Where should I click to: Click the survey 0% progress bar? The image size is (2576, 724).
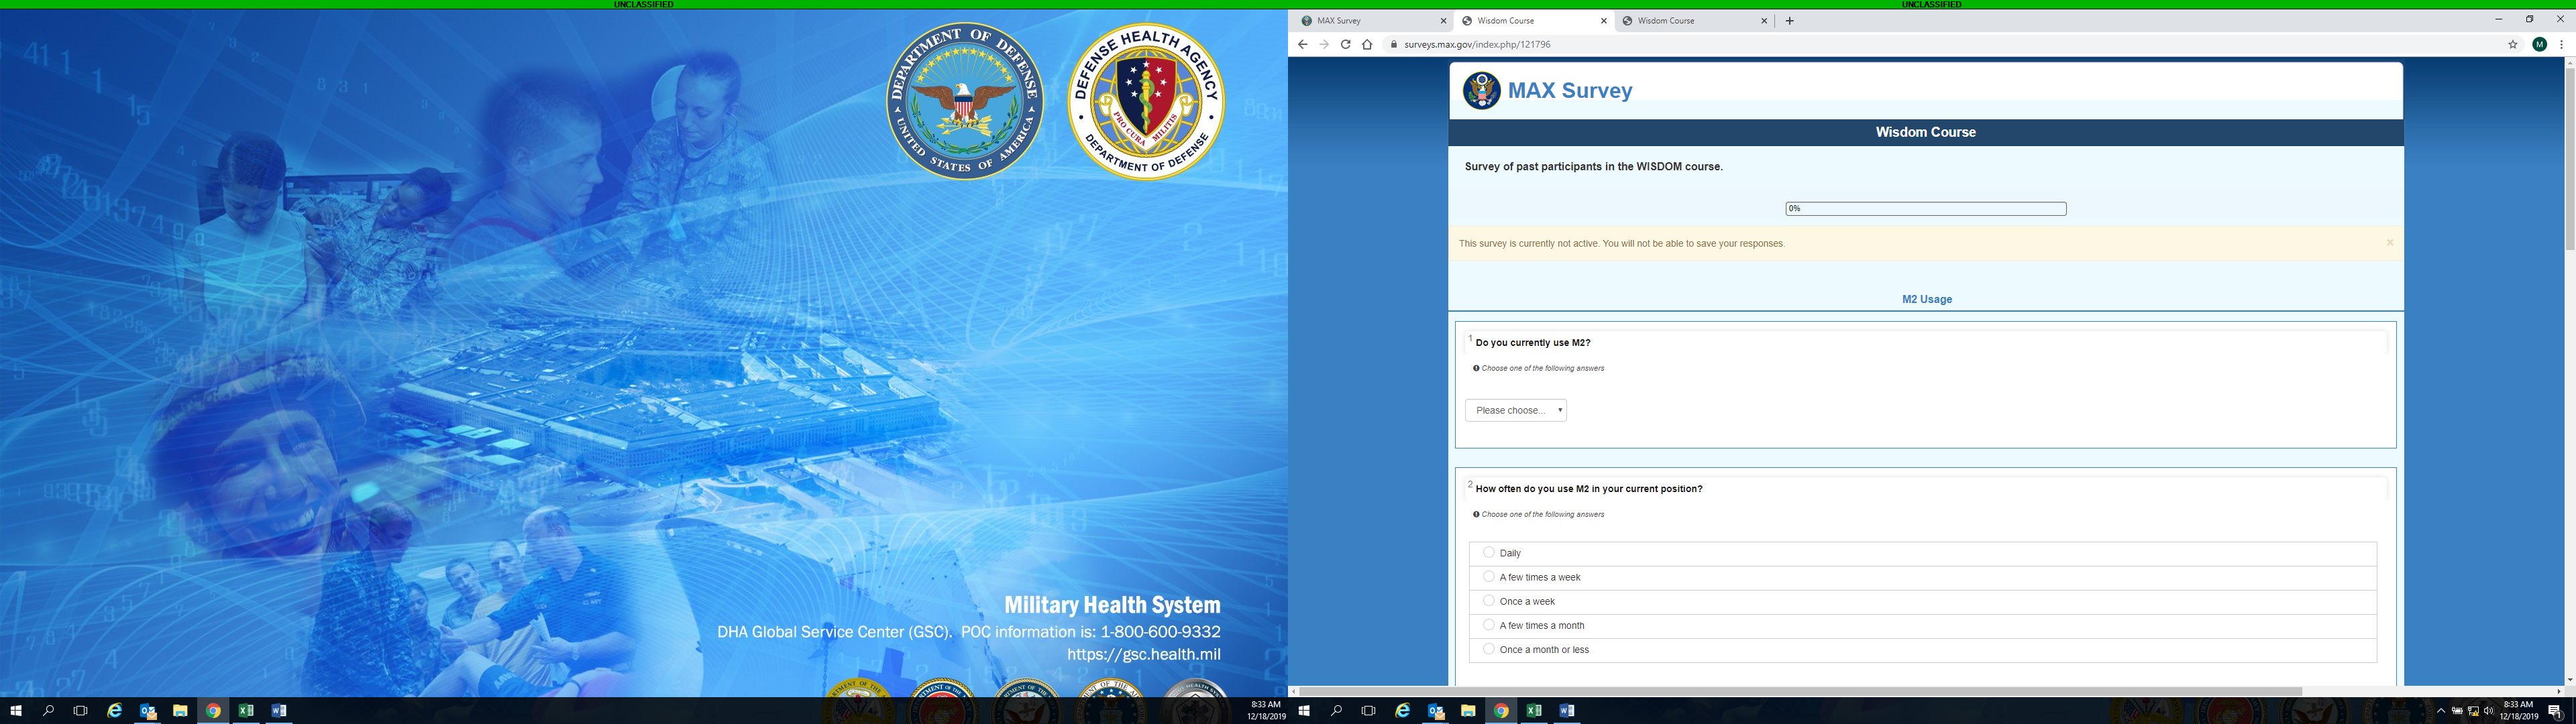pos(1925,209)
